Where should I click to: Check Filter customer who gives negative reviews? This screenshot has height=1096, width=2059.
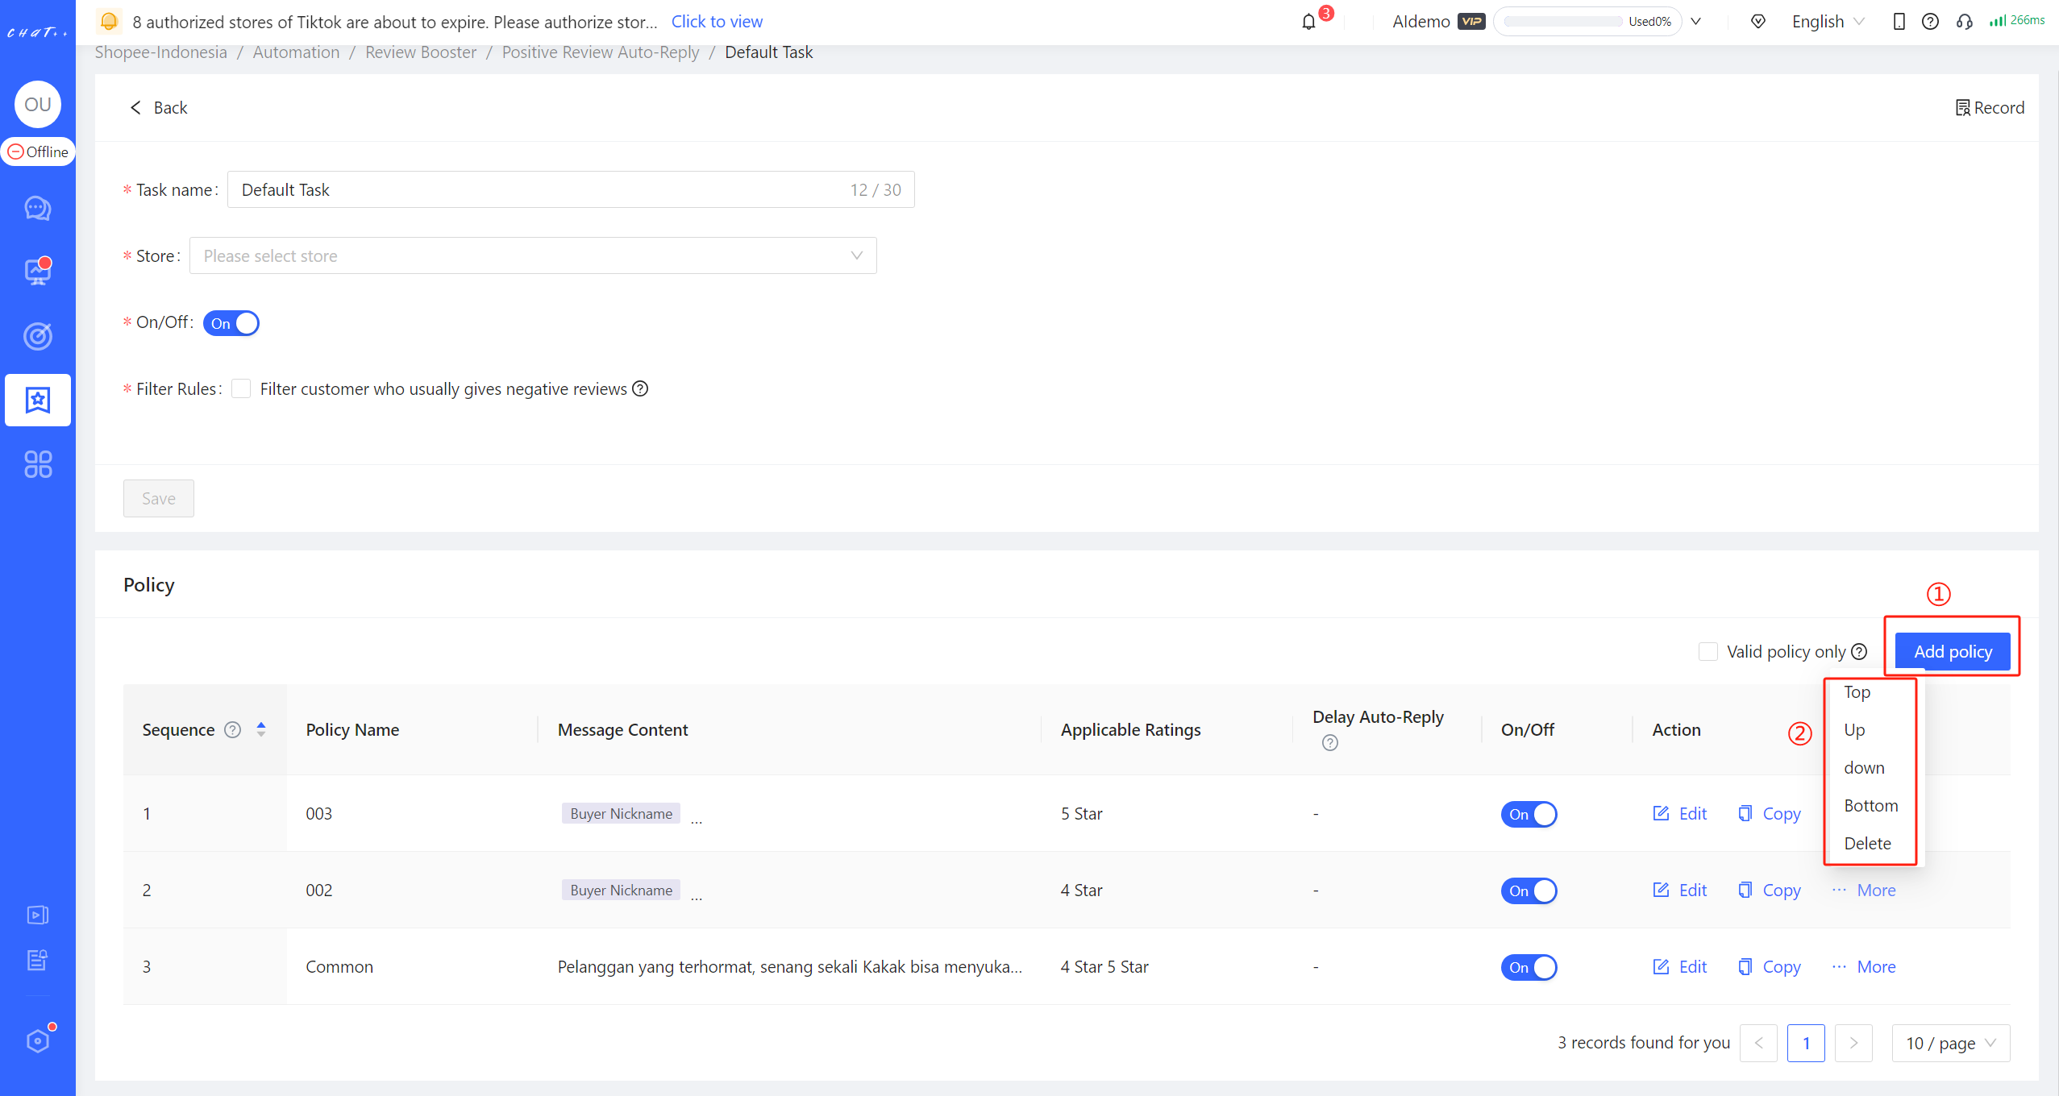[241, 389]
